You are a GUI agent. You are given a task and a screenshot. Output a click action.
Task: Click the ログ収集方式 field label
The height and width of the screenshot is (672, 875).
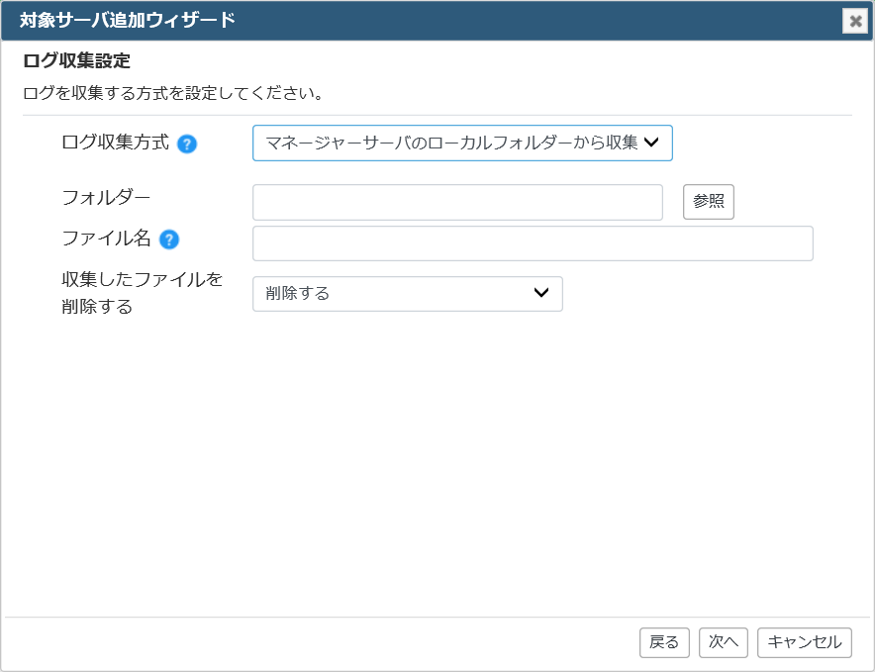point(115,143)
